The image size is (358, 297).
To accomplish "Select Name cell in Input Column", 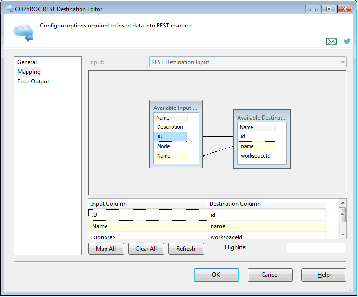I will click(147, 226).
